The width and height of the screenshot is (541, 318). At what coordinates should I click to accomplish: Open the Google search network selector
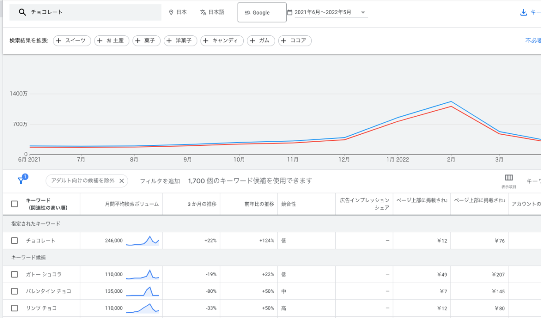[x=262, y=12]
